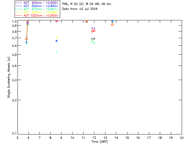Click the x-axis tick label 19

pos(171,138)
